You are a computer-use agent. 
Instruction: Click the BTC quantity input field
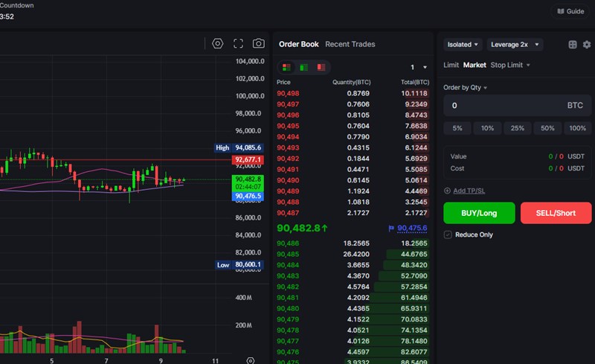[x=506, y=106]
